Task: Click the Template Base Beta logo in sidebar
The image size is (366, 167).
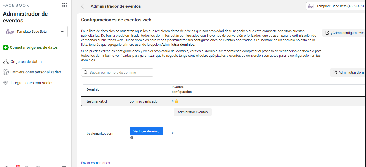Action: click(10, 32)
